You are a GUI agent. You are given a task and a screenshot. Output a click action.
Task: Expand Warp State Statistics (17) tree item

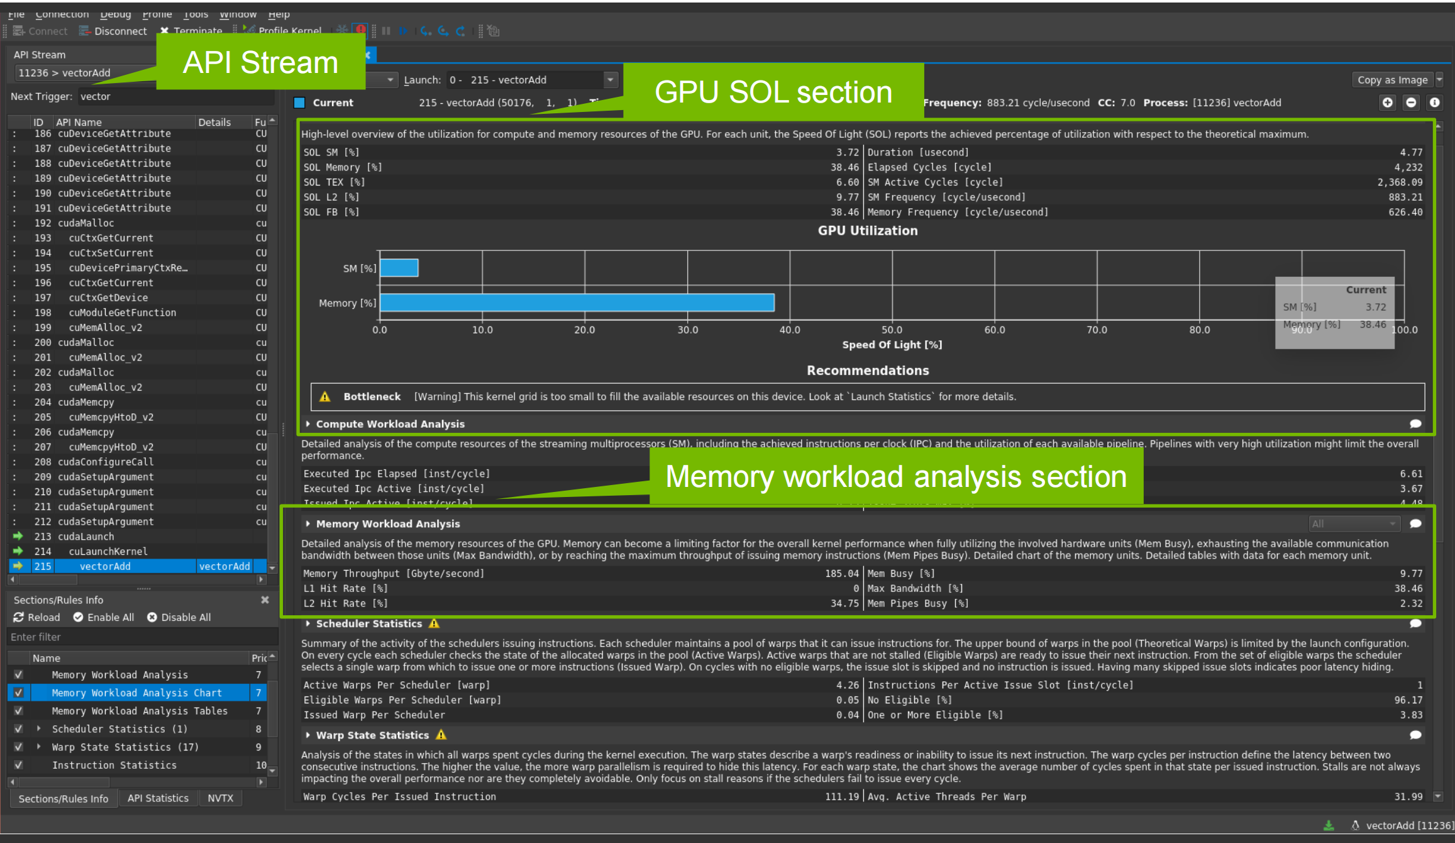pos(39,747)
